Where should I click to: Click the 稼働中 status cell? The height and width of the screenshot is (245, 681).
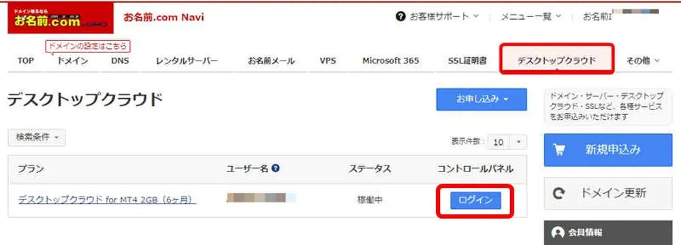(370, 200)
